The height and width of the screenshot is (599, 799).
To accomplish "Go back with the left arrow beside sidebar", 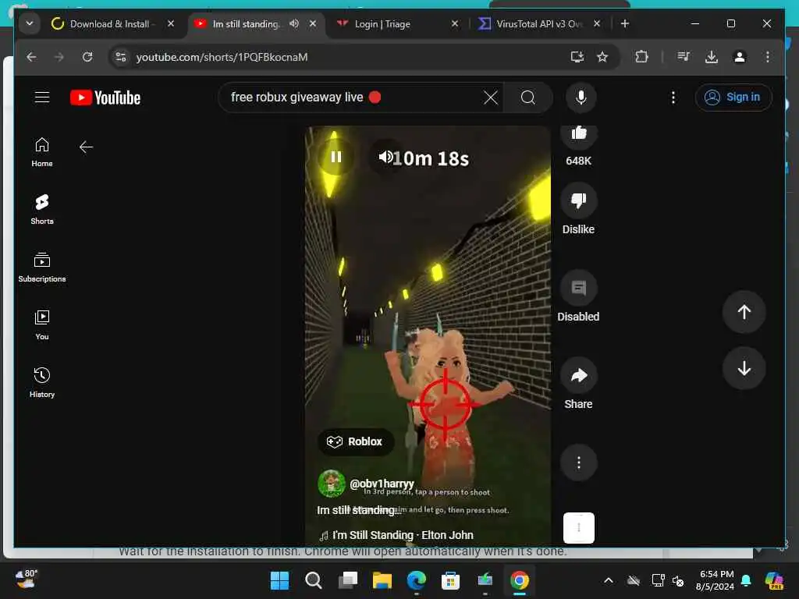I will 86,147.
